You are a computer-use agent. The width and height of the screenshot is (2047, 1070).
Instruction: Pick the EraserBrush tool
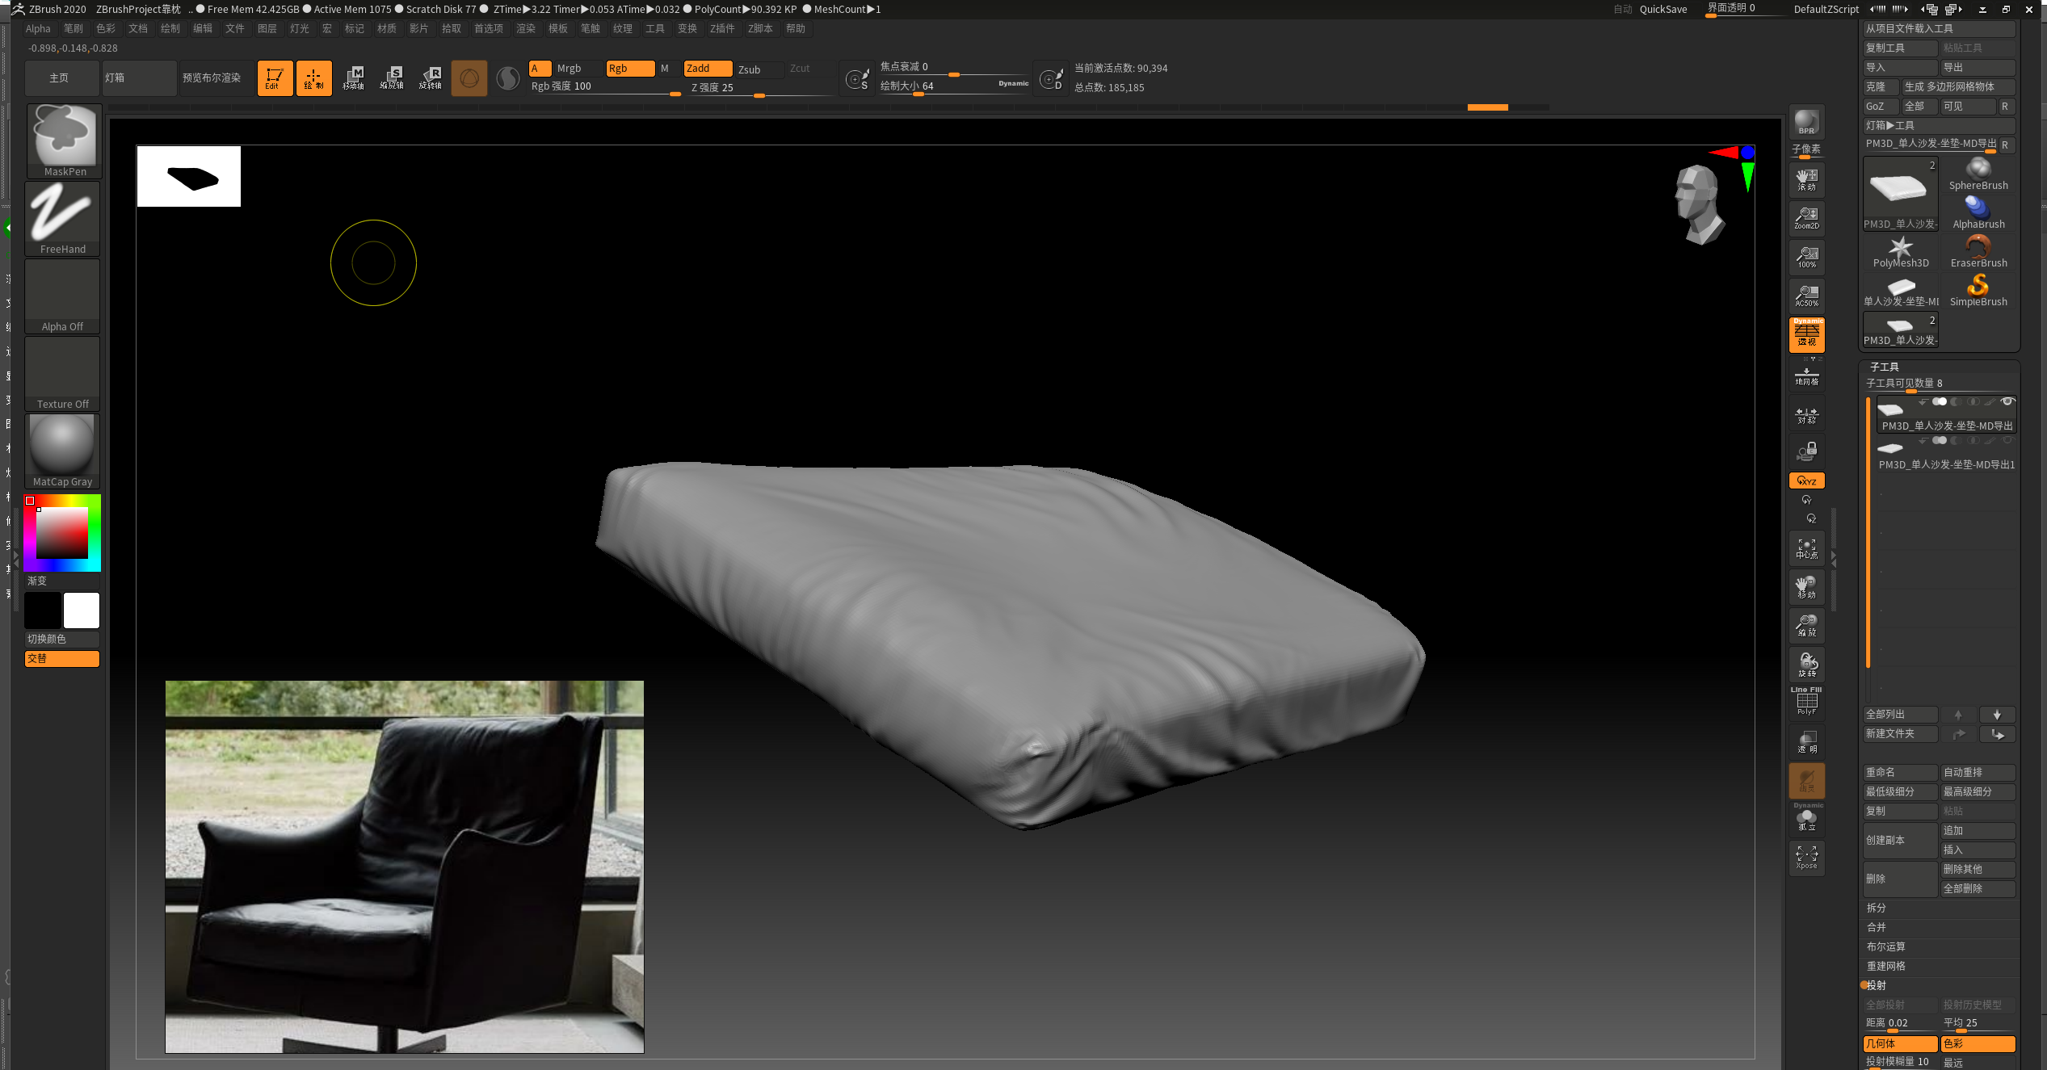[1978, 250]
